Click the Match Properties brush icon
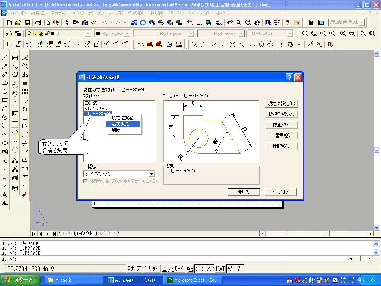The width and height of the screenshot is (381, 286). (x=94, y=23)
